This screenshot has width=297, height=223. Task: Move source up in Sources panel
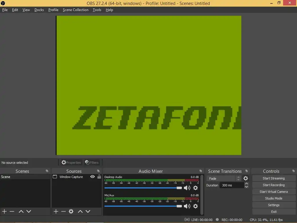tap(80, 211)
